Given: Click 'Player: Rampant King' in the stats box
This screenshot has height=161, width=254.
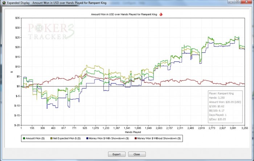Looking at the screenshot, I should tap(221, 93).
